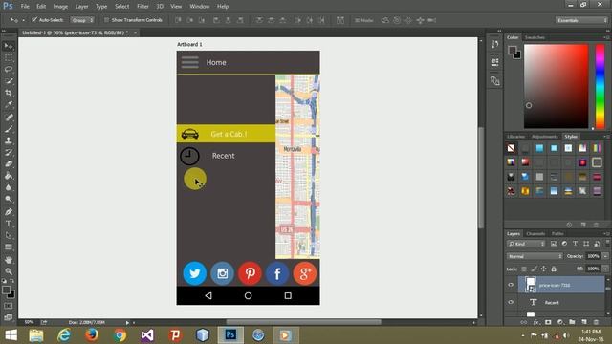The width and height of the screenshot is (612, 344).
Task: Toggle lock transparent pixels
Action: pyautogui.click(x=524, y=269)
